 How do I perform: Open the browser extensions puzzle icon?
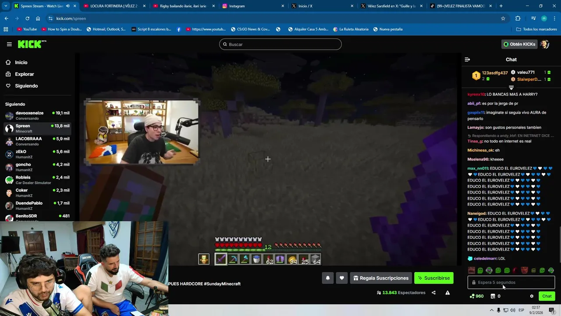[x=518, y=18]
